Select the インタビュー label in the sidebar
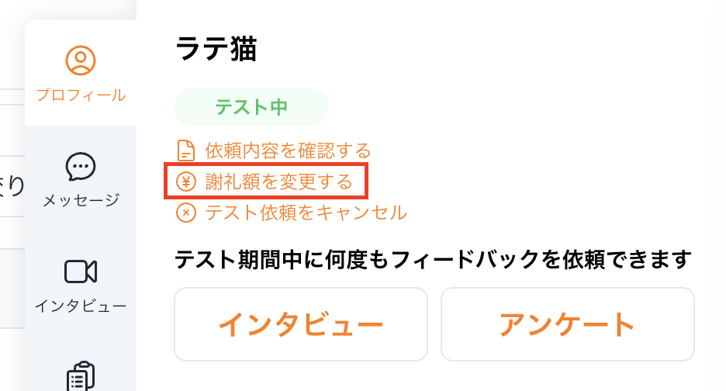The width and height of the screenshot is (726, 391). [x=81, y=306]
